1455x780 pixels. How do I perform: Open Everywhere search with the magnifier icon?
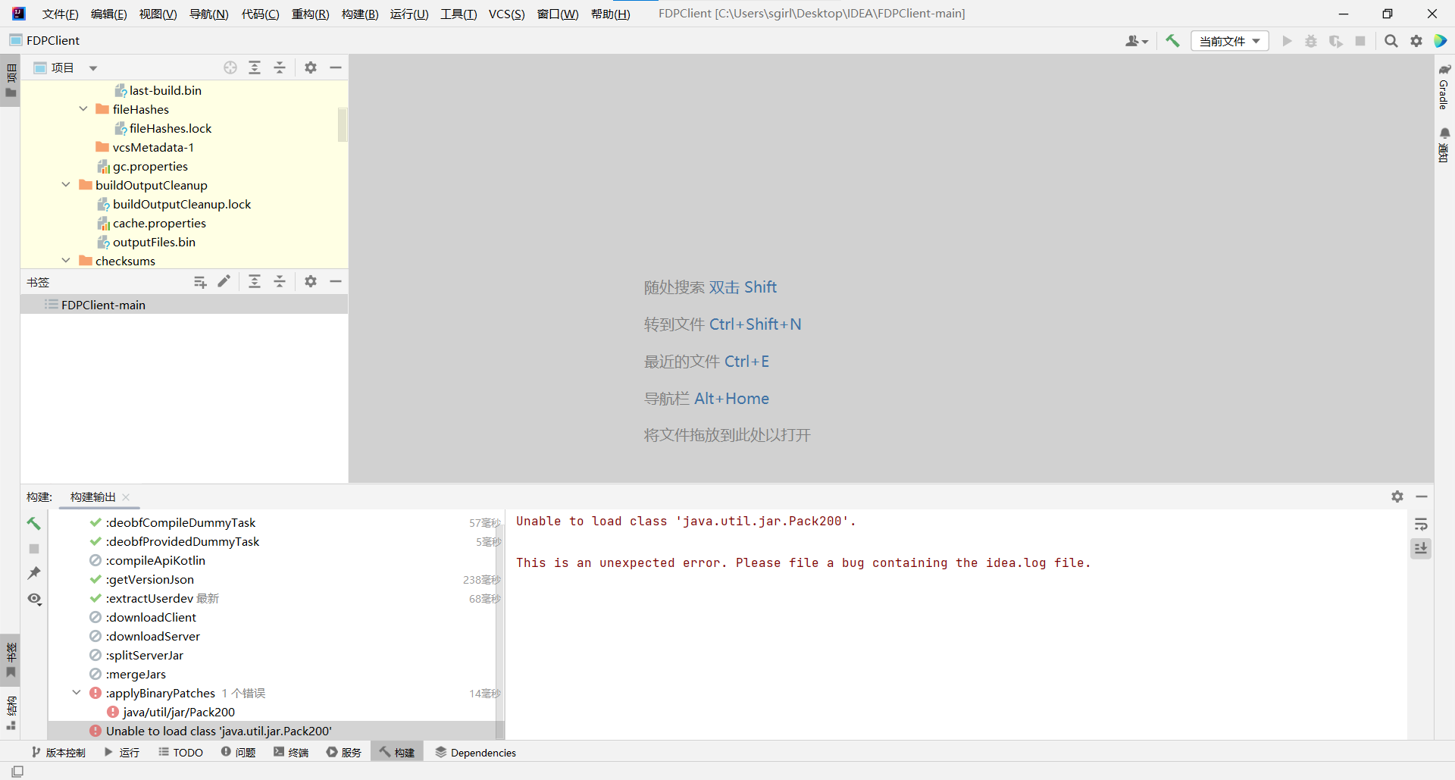[1391, 41]
